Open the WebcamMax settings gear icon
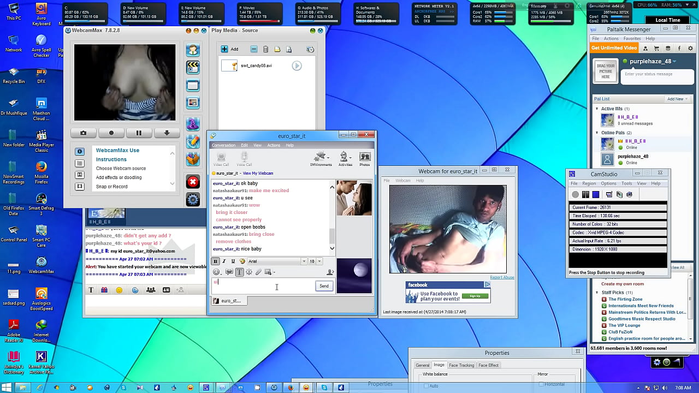 click(x=193, y=199)
